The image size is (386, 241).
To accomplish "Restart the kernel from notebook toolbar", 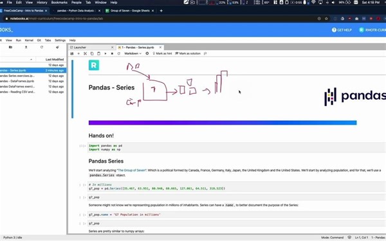I will tap(118, 53).
